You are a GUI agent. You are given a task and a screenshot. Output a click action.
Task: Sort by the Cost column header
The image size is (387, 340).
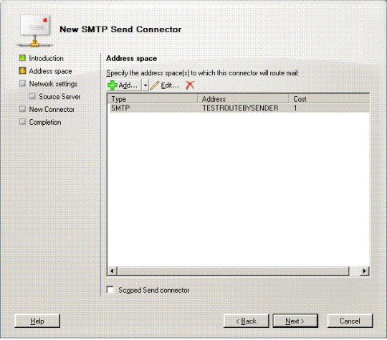click(329, 99)
